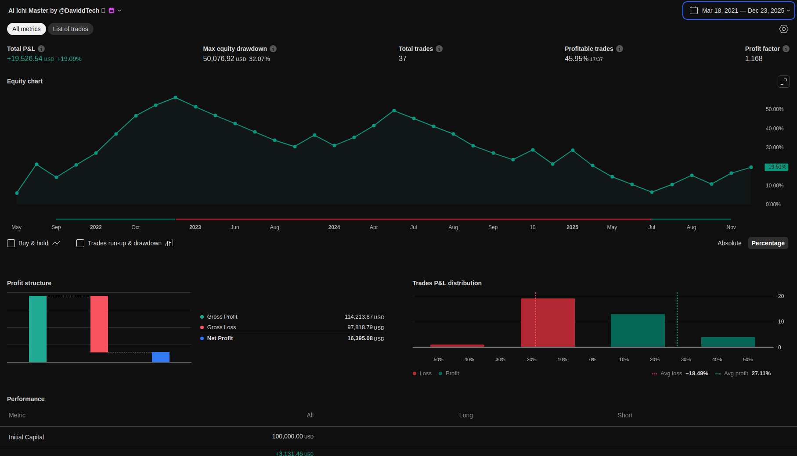The height and width of the screenshot is (456, 797).
Task: Switch to the List of trades tab
Action: (70, 29)
